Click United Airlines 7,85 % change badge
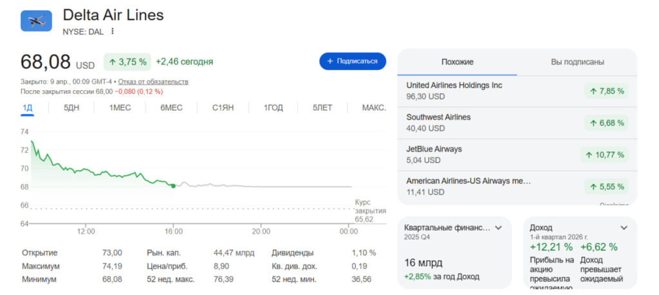The width and height of the screenshot is (659, 295). tap(606, 91)
